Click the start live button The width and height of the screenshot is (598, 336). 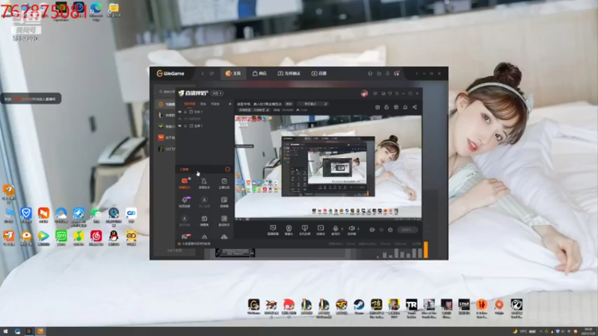click(x=407, y=230)
